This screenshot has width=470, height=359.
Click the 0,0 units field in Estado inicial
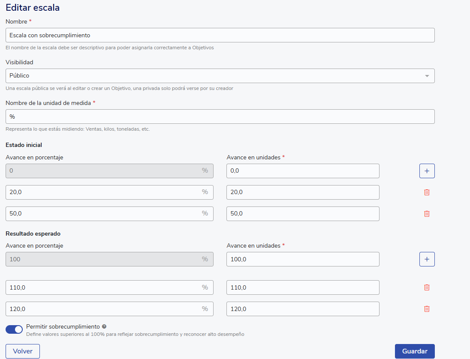pos(303,171)
